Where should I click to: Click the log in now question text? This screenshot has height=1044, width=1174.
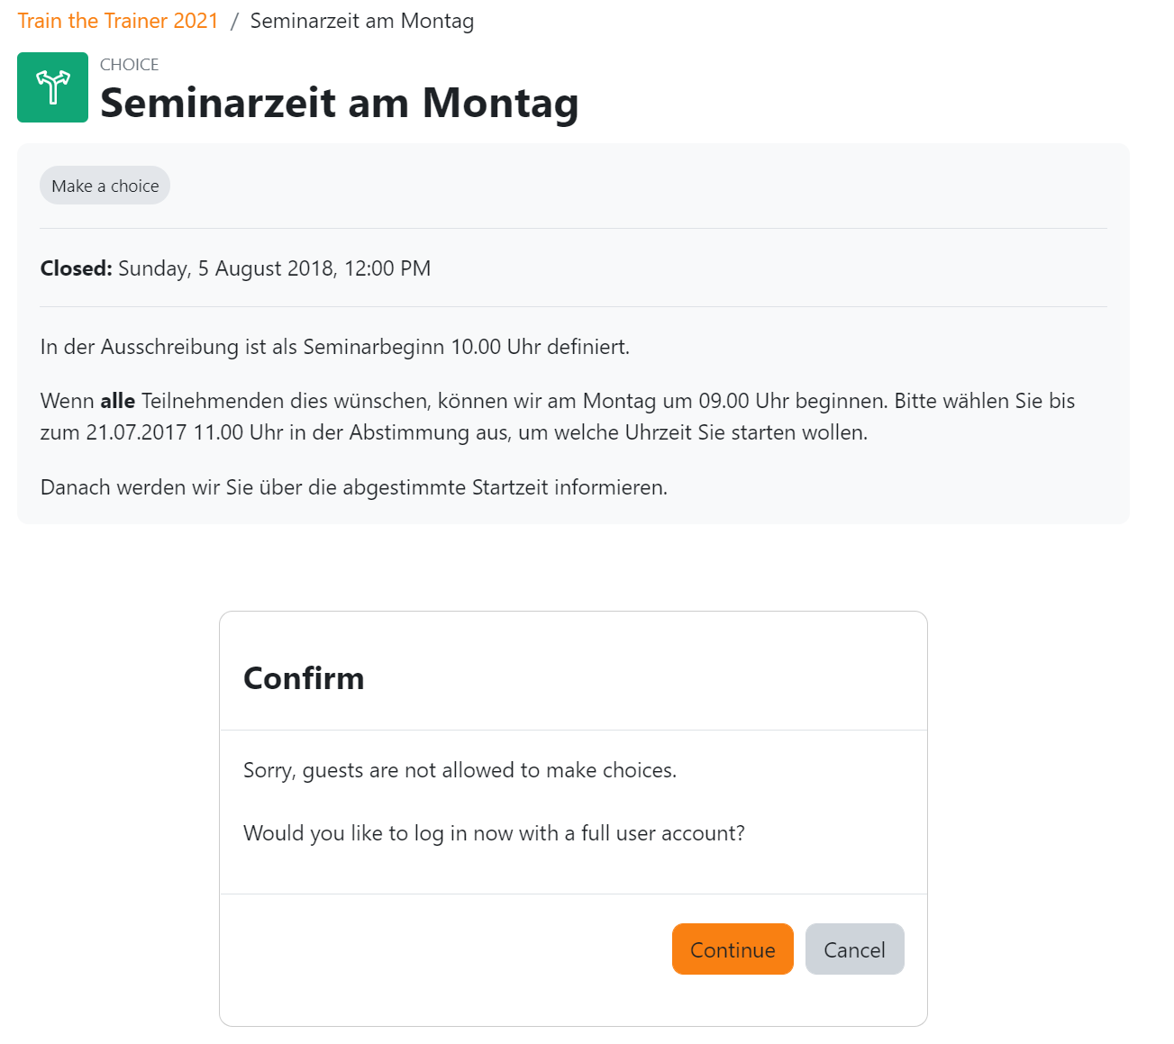coord(494,833)
